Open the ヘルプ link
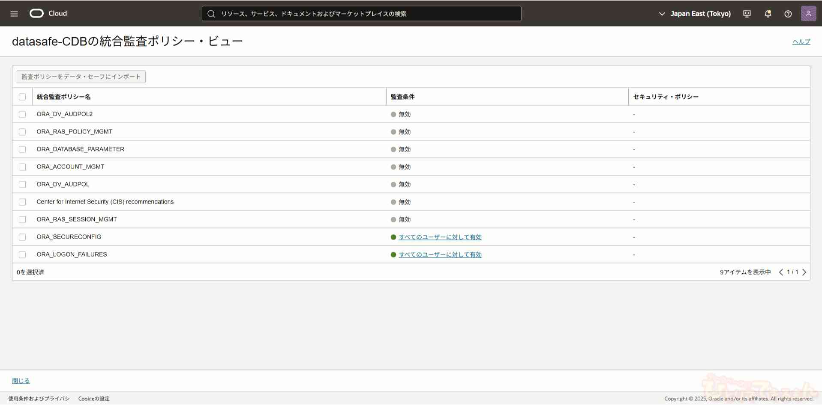Viewport: 822px width, 405px height. pos(801,42)
